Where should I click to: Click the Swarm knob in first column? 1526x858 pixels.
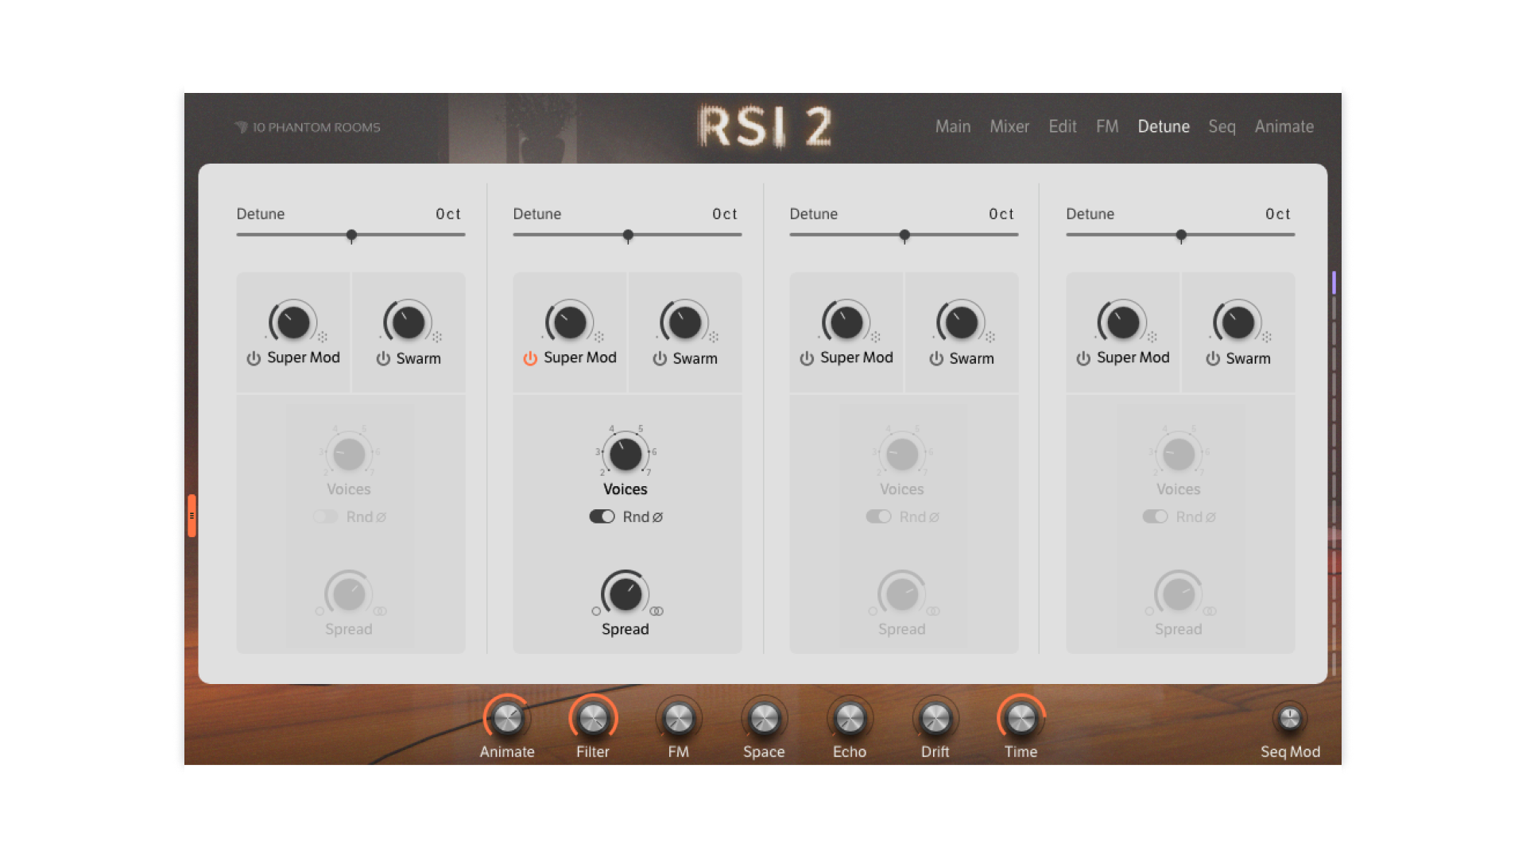click(408, 322)
